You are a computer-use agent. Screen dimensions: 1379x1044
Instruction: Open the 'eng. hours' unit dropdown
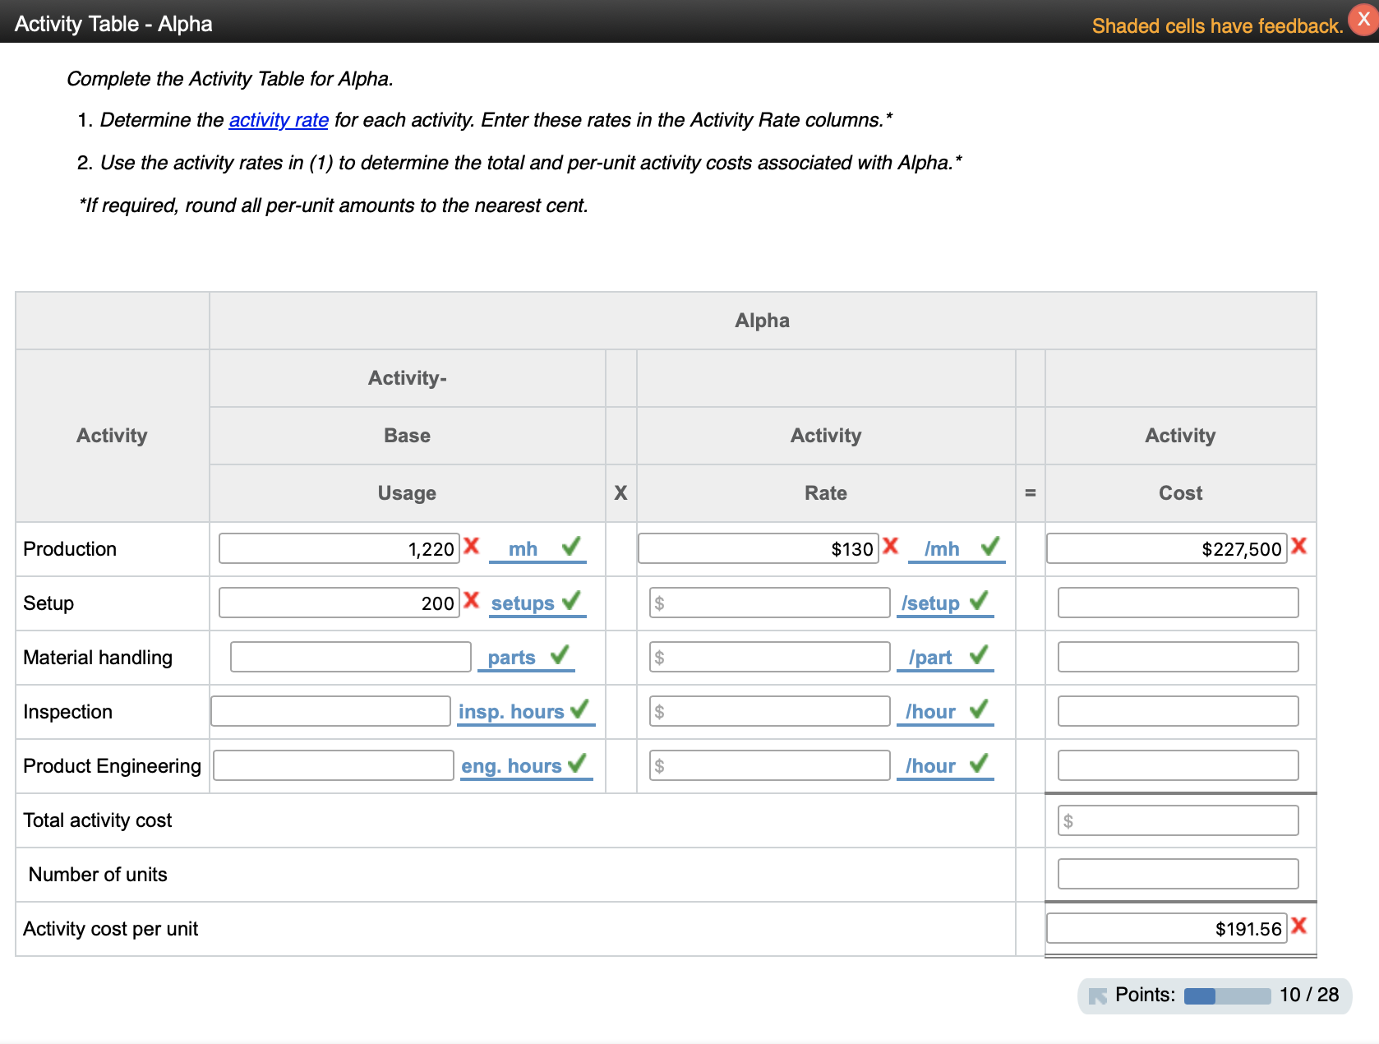coord(511,766)
